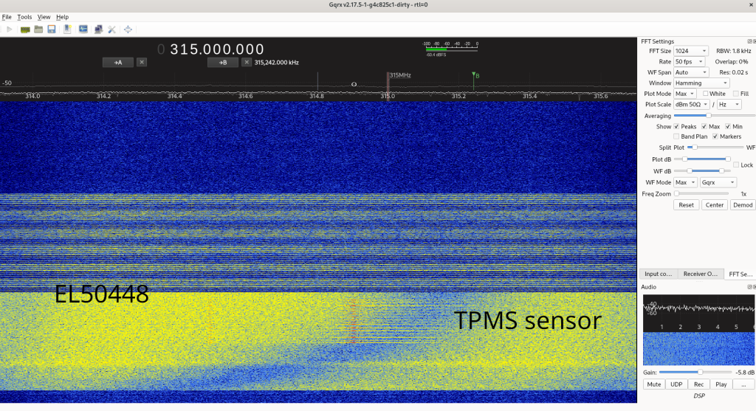Clear marker B with its X button
This screenshot has width=756, height=411.
(x=247, y=62)
